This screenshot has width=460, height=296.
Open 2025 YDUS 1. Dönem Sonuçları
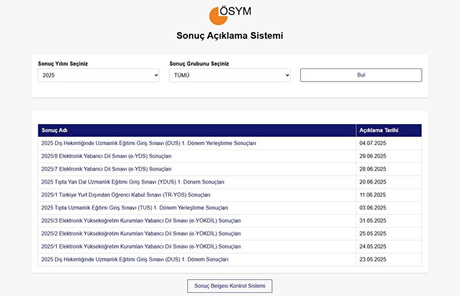[133, 182]
